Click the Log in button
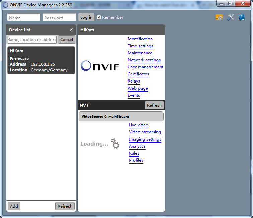This screenshot has height=218, width=253. [86, 17]
